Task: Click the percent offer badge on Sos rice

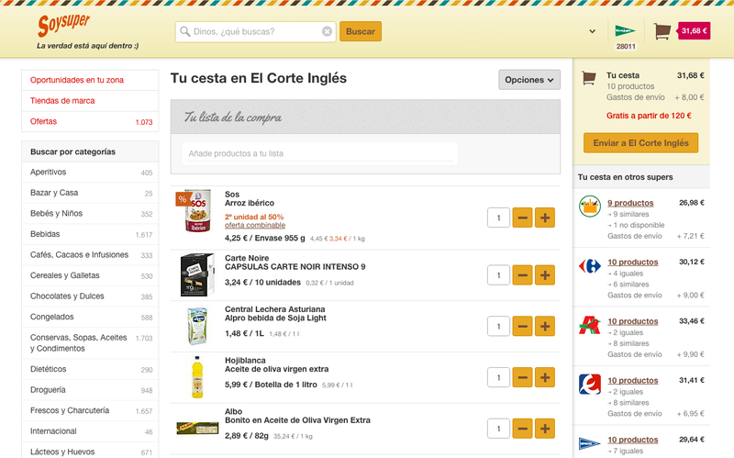Action: (182, 199)
